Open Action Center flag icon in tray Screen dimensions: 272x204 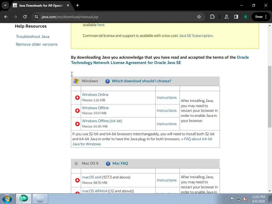pos(232,199)
